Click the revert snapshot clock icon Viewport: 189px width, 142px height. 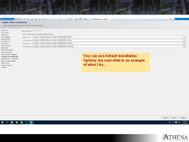(57, 19)
